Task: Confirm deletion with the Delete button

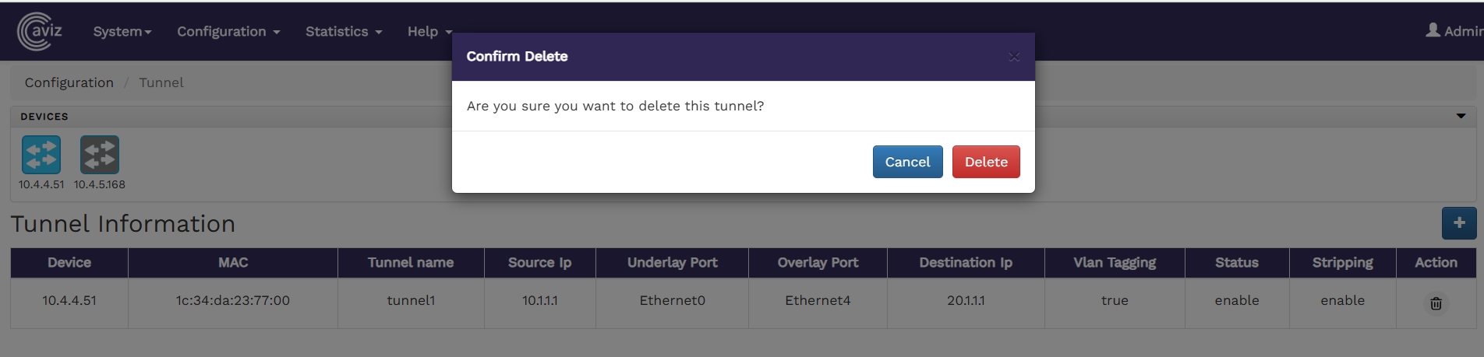Action: pyautogui.click(x=986, y=162)
